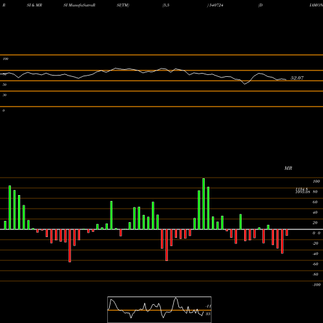The height and width of the screenshot is (323, 323).
Task: Click the -100 label on MR axis
Action: coord(317,285)
